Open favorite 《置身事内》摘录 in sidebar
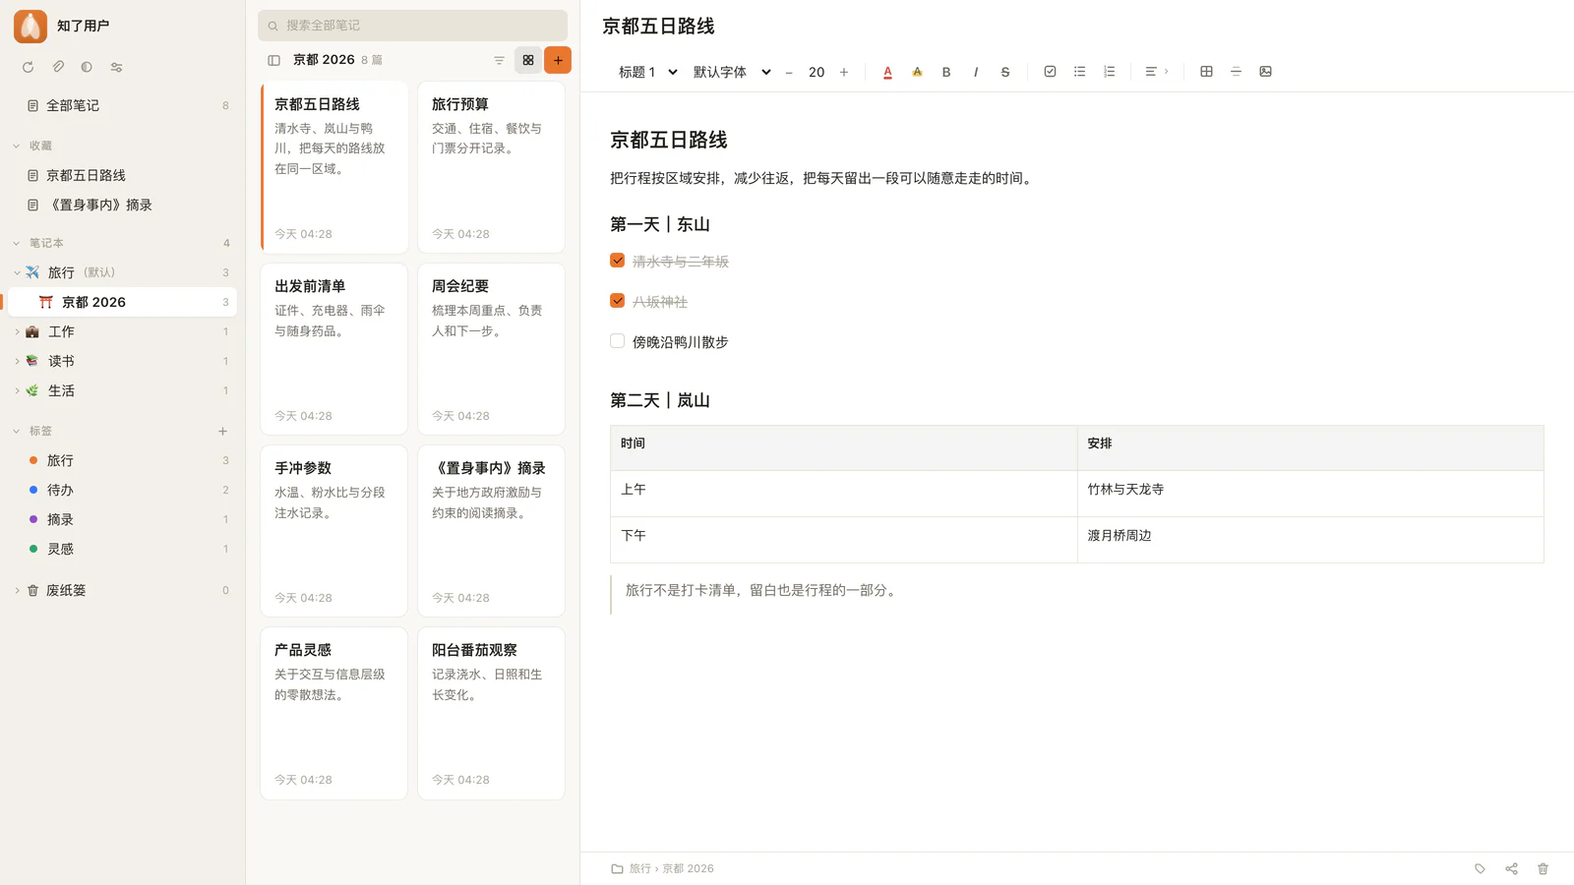The width and height of the screenshot is (1574, 885). pyautogui.click(x=122, y=205)
